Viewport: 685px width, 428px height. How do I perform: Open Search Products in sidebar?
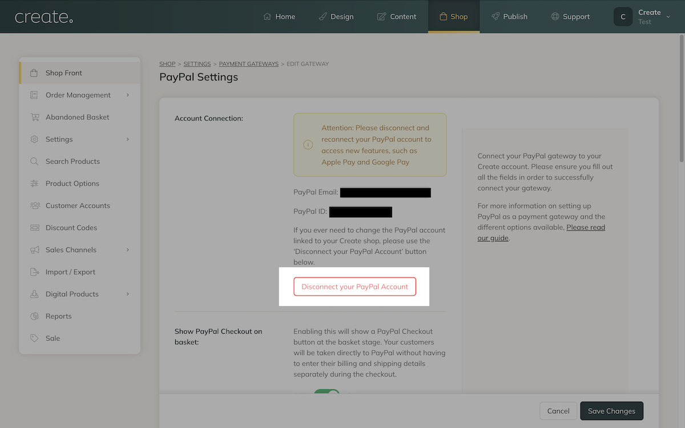[x=80, y=161]
